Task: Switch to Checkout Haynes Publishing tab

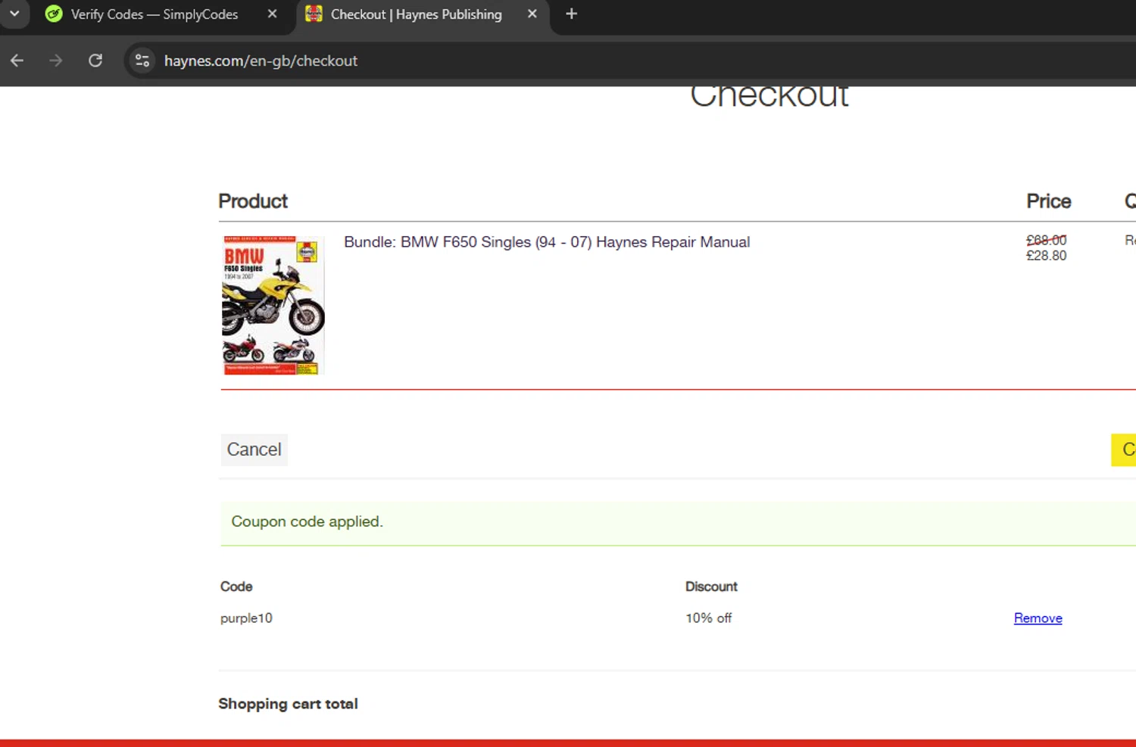Action: coord(416,14)
